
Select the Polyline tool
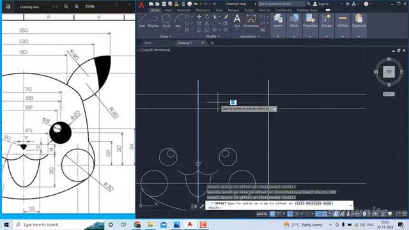coord(153,20)
